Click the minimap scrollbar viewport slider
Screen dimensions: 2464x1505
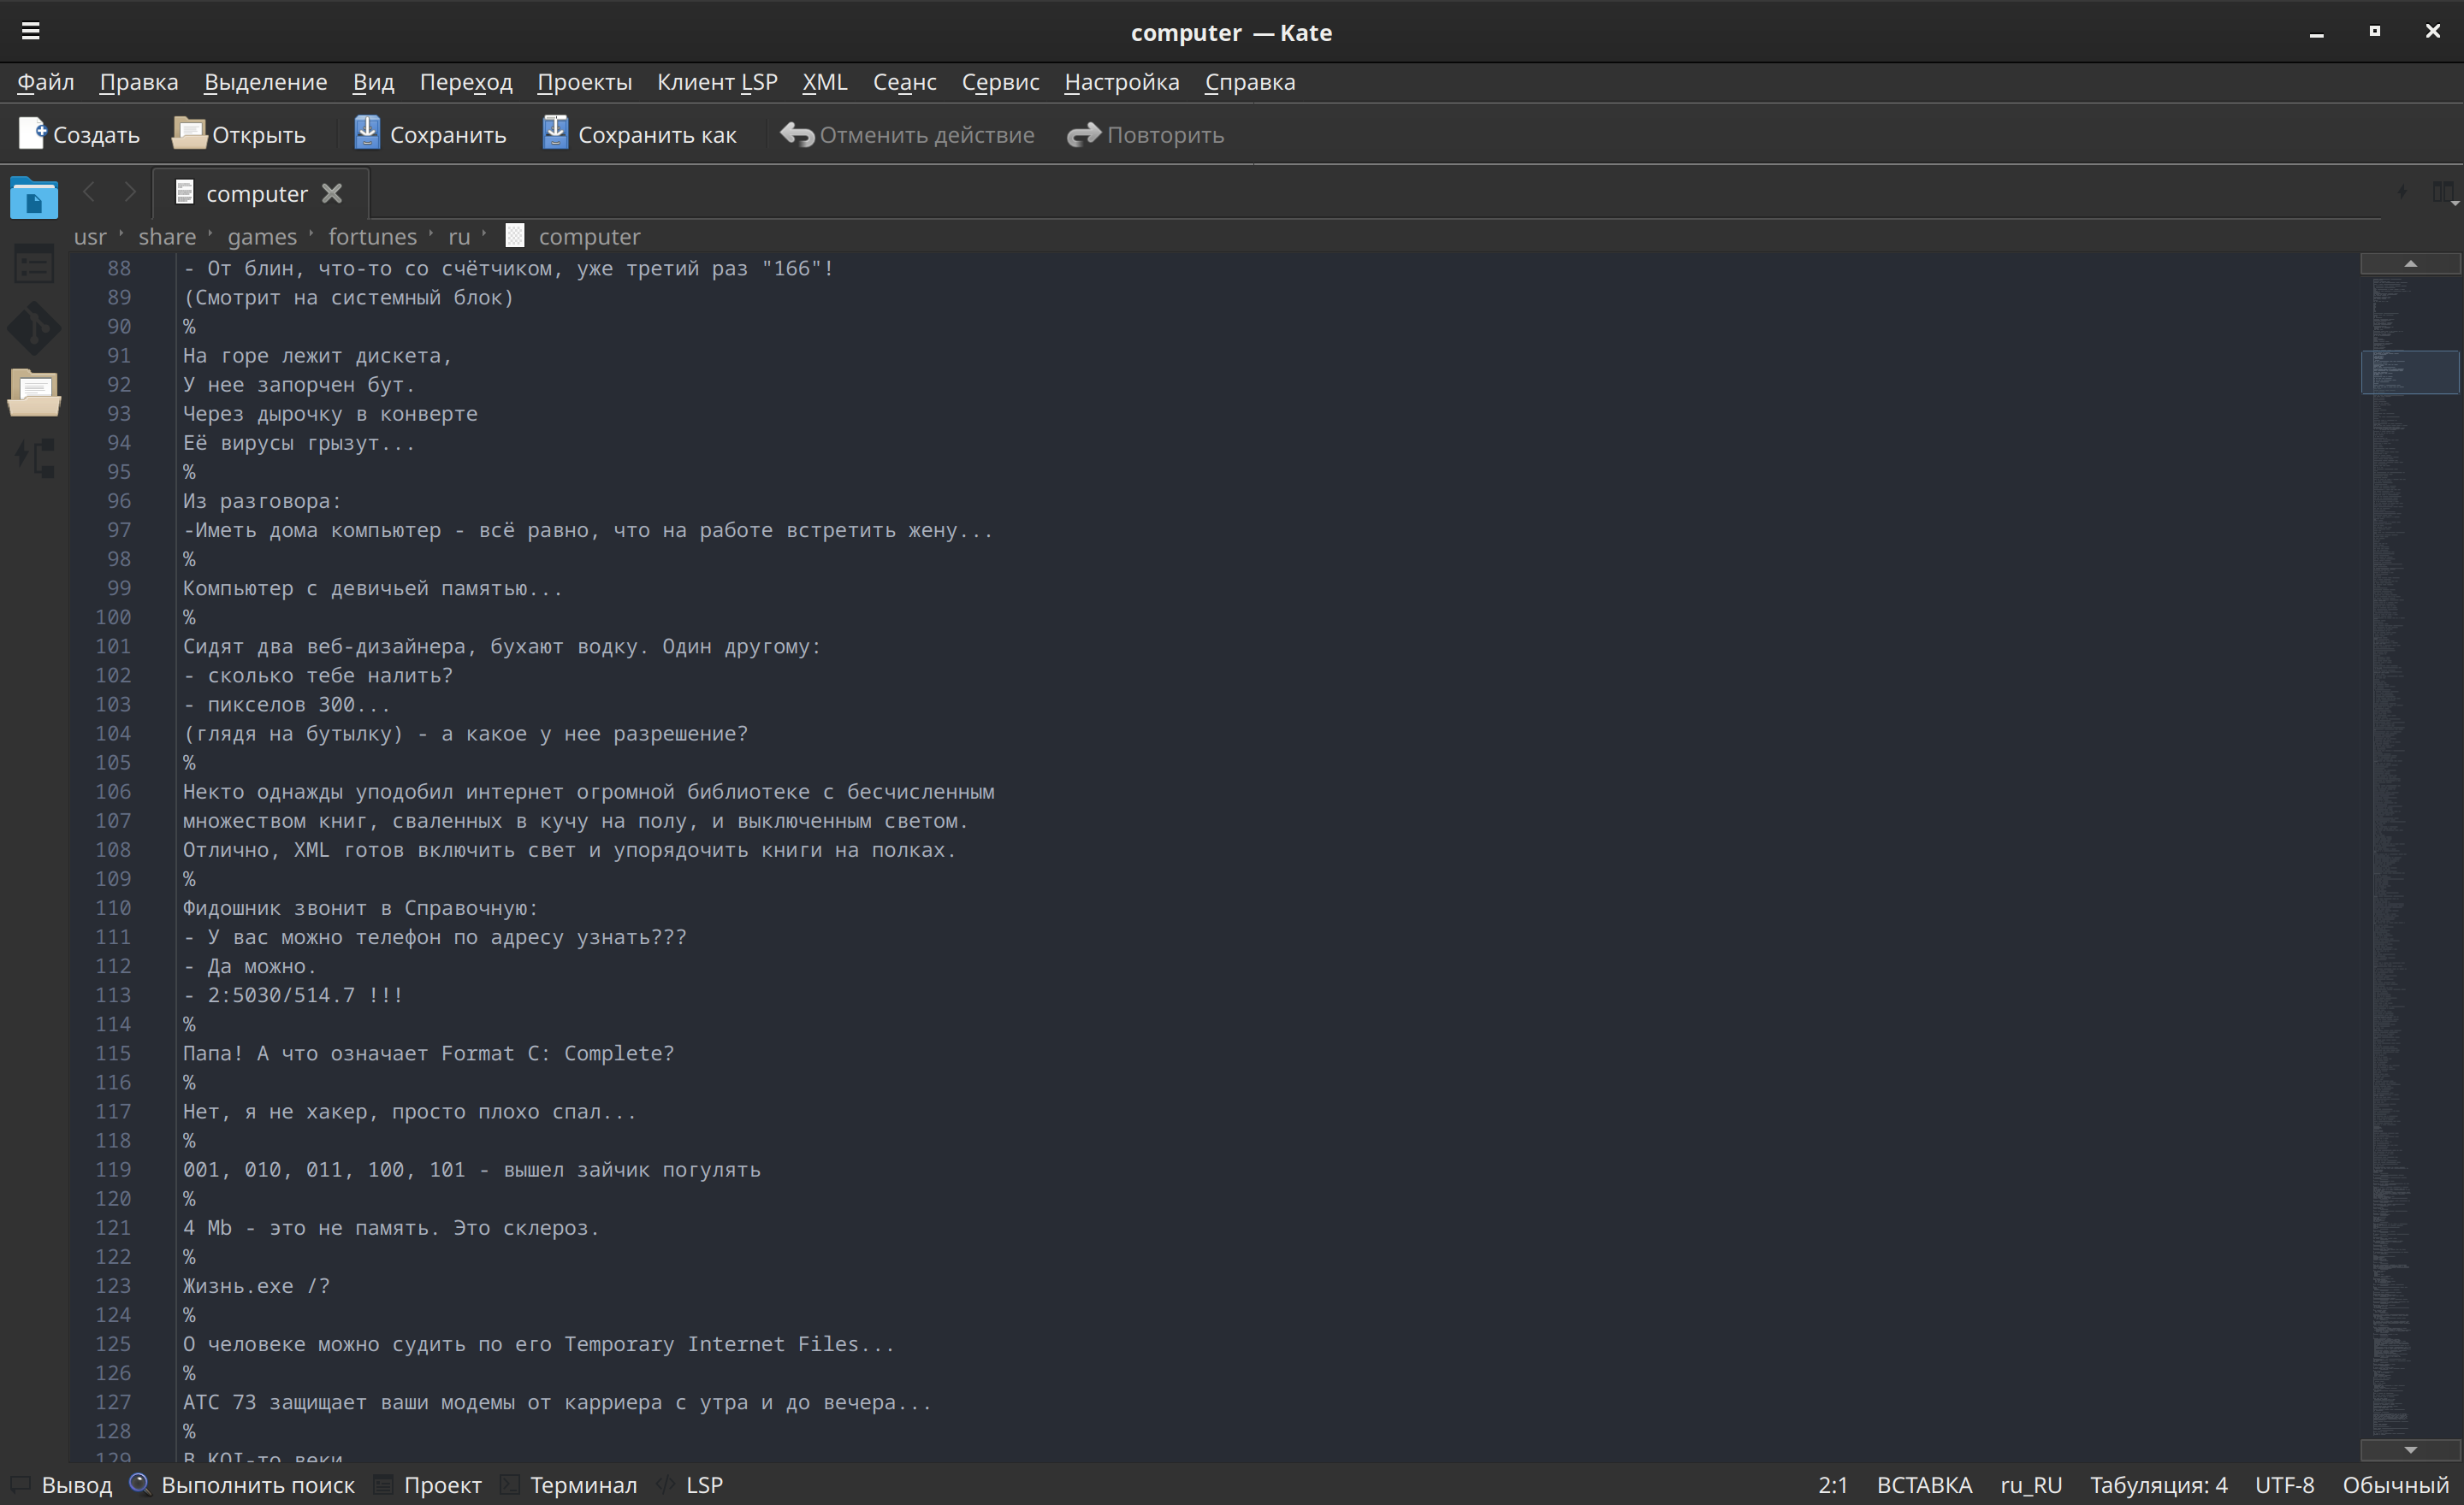click(x=2409, y=372)
